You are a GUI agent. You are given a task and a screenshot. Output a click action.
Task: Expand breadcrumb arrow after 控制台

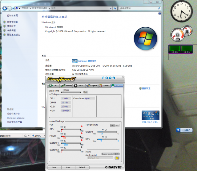tap(30, 8)
